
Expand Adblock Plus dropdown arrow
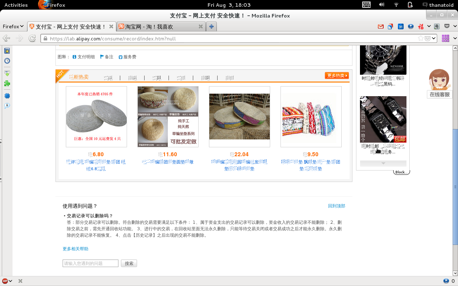(x=10, y=281)
